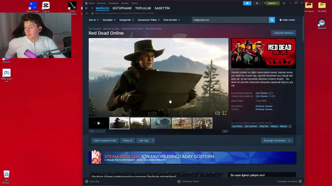Open Yok Say options arrow
The height and width of the screenshot is (186, 332).
tap(153, 141)
